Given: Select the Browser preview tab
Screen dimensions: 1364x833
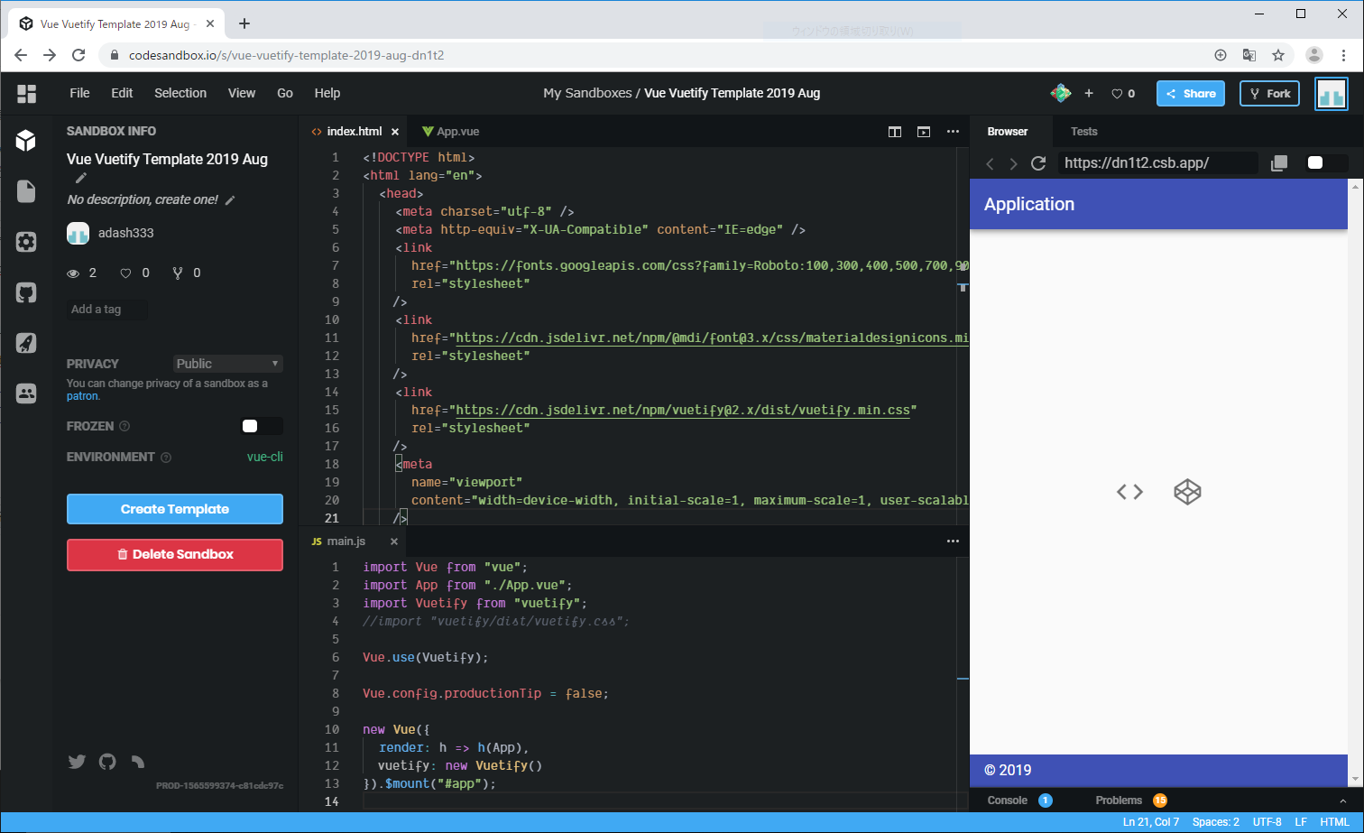Looking at the screenshot, I should [1008, 132].
